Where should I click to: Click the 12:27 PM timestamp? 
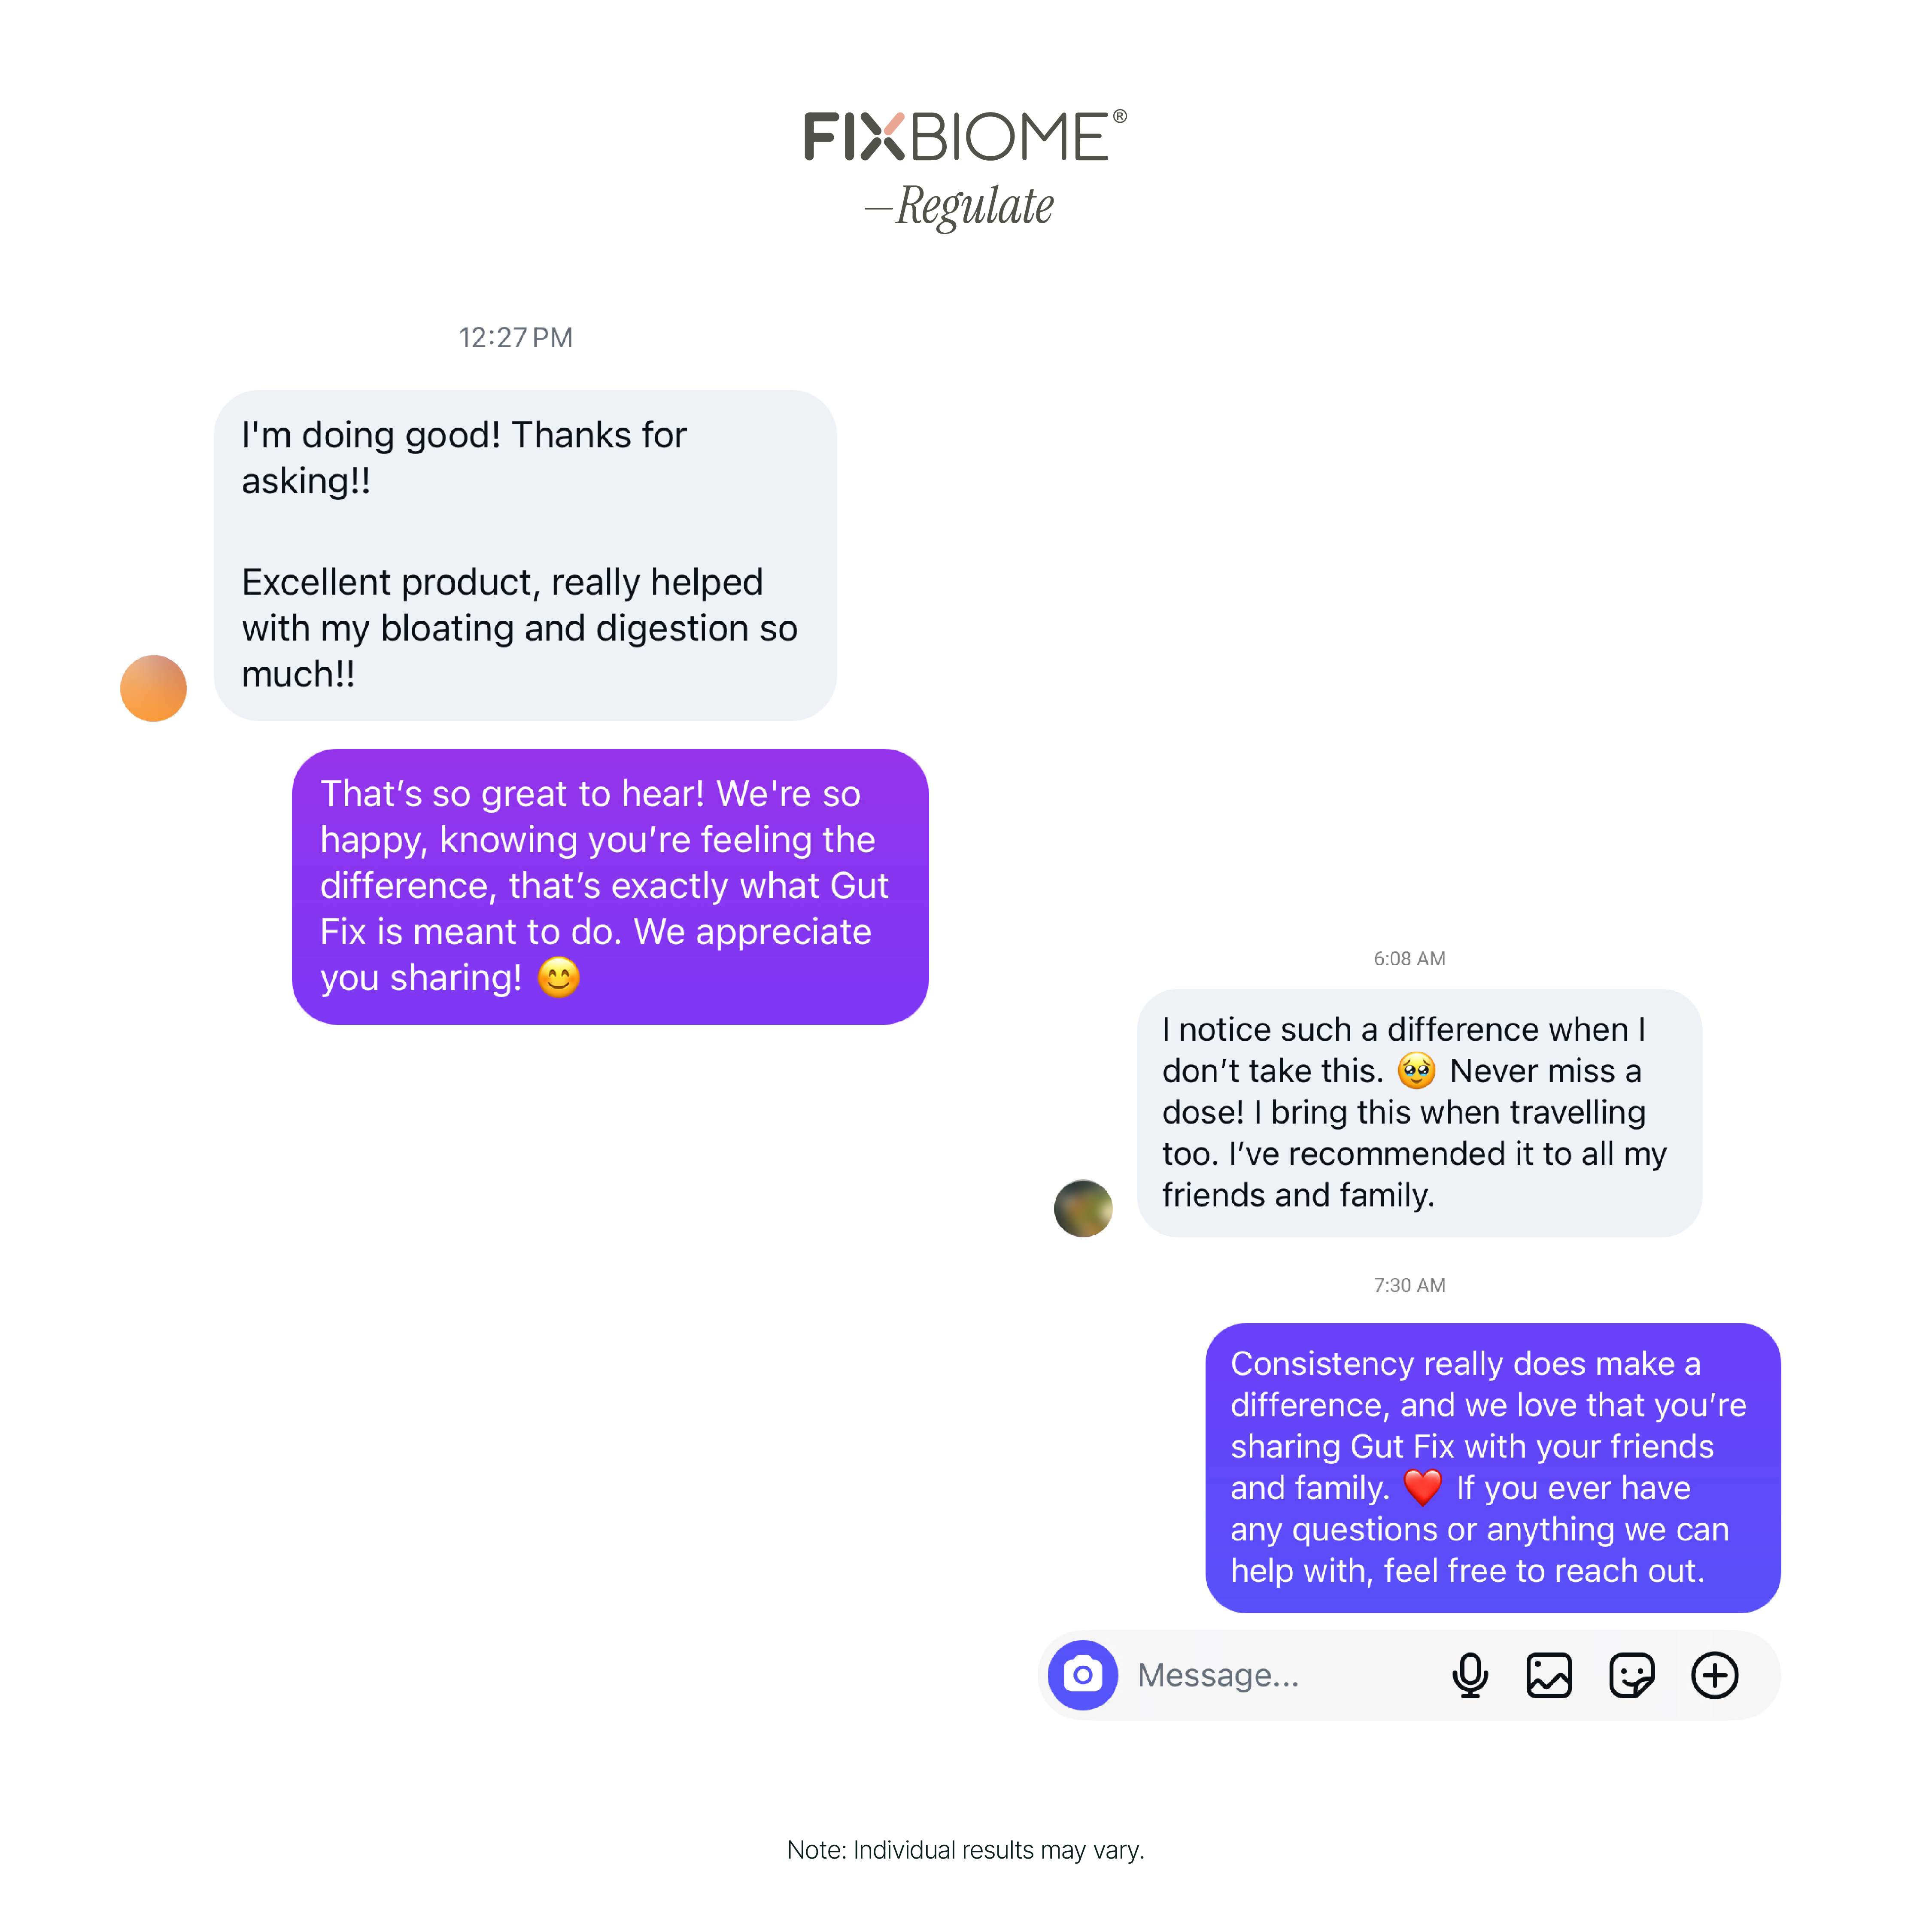click(515, 337)
